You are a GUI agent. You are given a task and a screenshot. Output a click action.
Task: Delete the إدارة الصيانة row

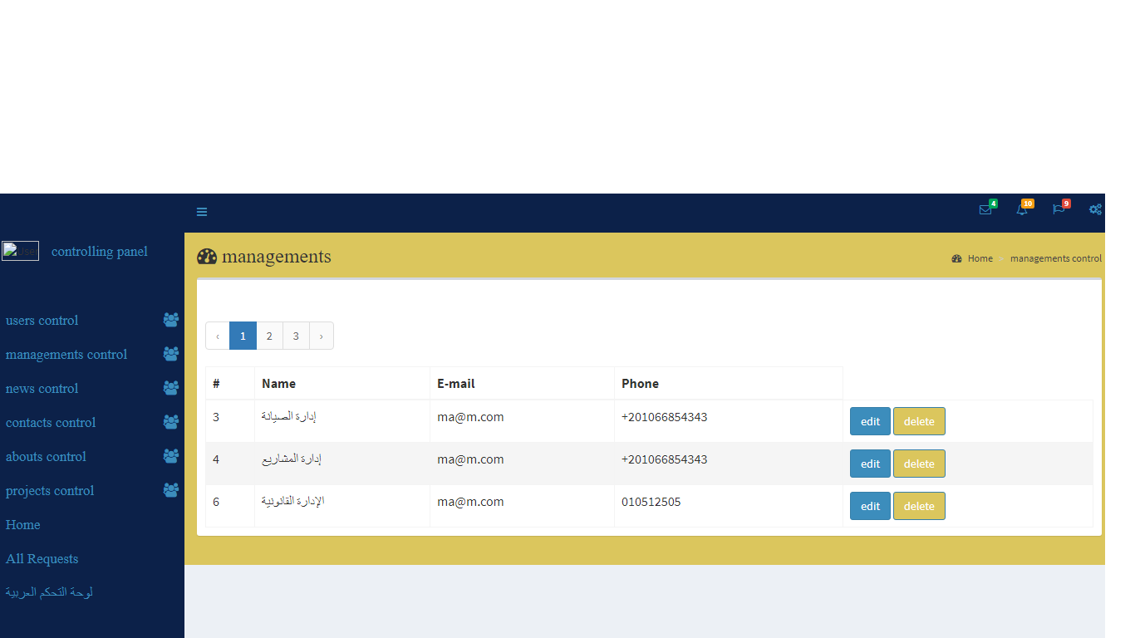point(919,421)
